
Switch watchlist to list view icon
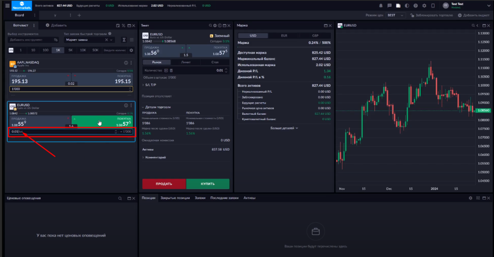coord(132,40)
